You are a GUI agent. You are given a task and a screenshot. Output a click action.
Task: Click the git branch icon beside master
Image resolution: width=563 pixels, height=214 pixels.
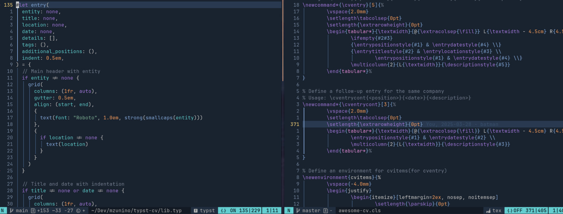298,210
